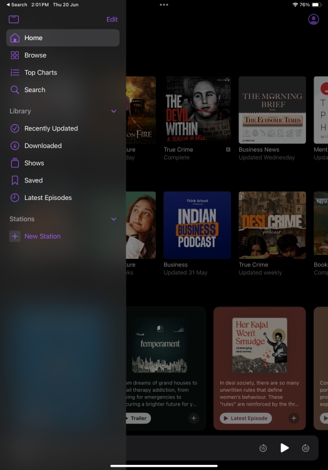Open the account profile icon
328x470 pixels.
point(314,19)
